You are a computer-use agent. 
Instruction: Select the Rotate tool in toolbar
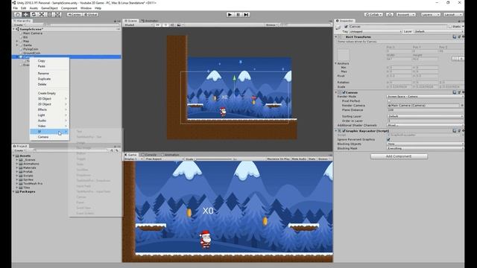pos(34,14)
